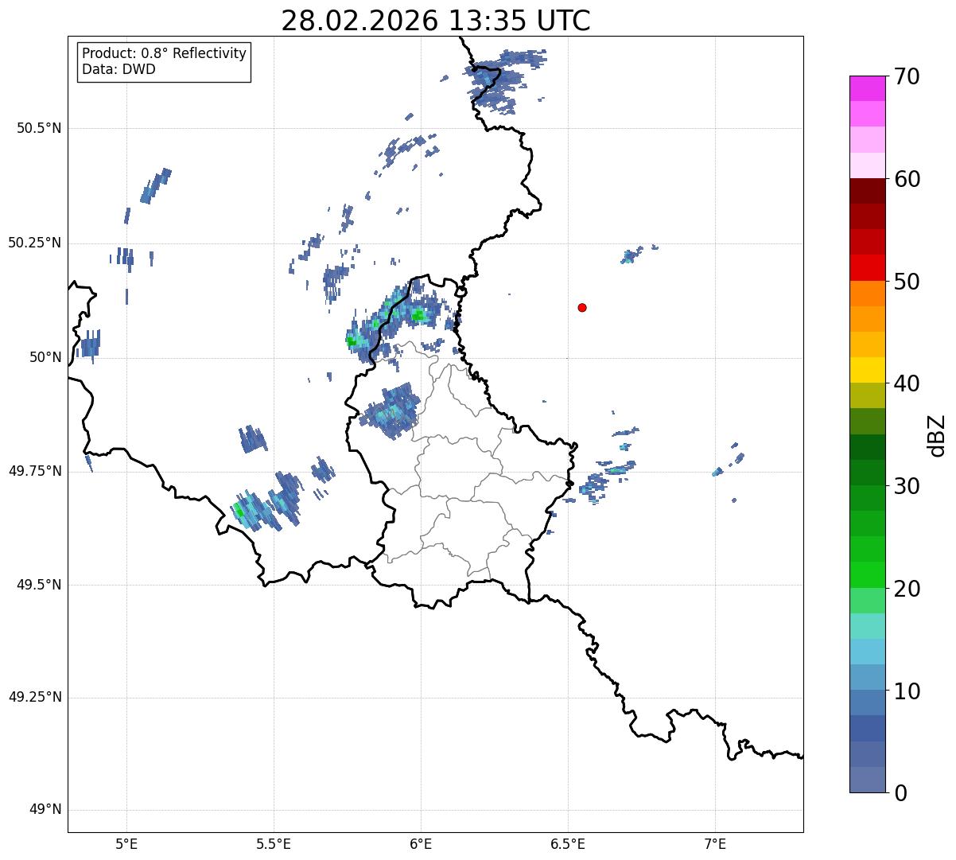Click the 49.75°N latitude label
This screenshot has width=956, height=860.
coord(34,471)
